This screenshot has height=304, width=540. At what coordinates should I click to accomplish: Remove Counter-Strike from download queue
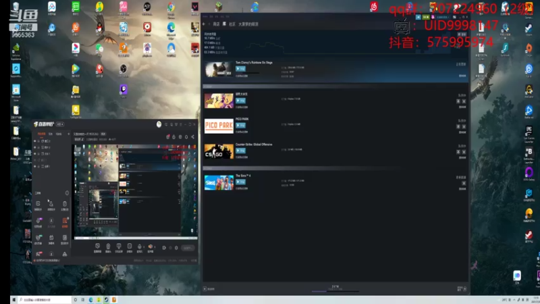(464, 151)
